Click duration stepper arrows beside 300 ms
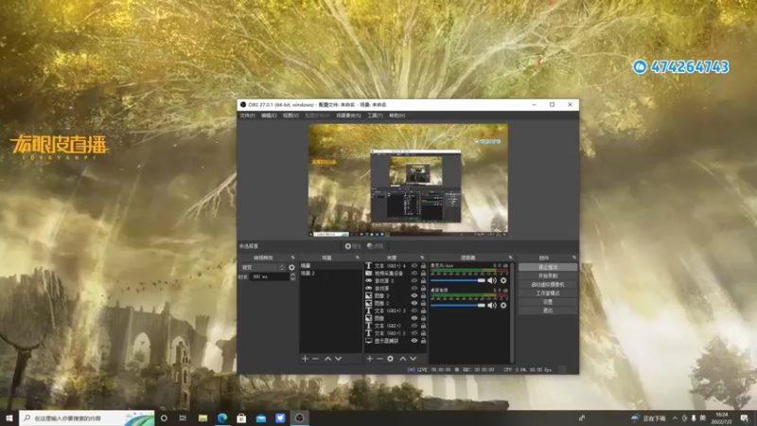The image size is (757, 426). (292, 276)
